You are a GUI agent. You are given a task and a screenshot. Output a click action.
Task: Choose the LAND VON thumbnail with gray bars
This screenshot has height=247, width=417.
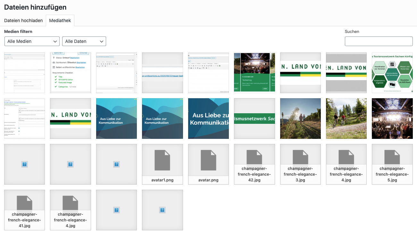346,73
